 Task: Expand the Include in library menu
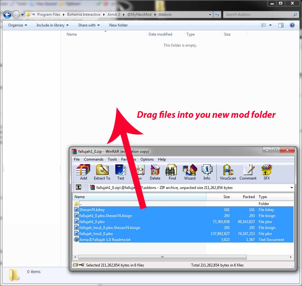pos(52,25)
